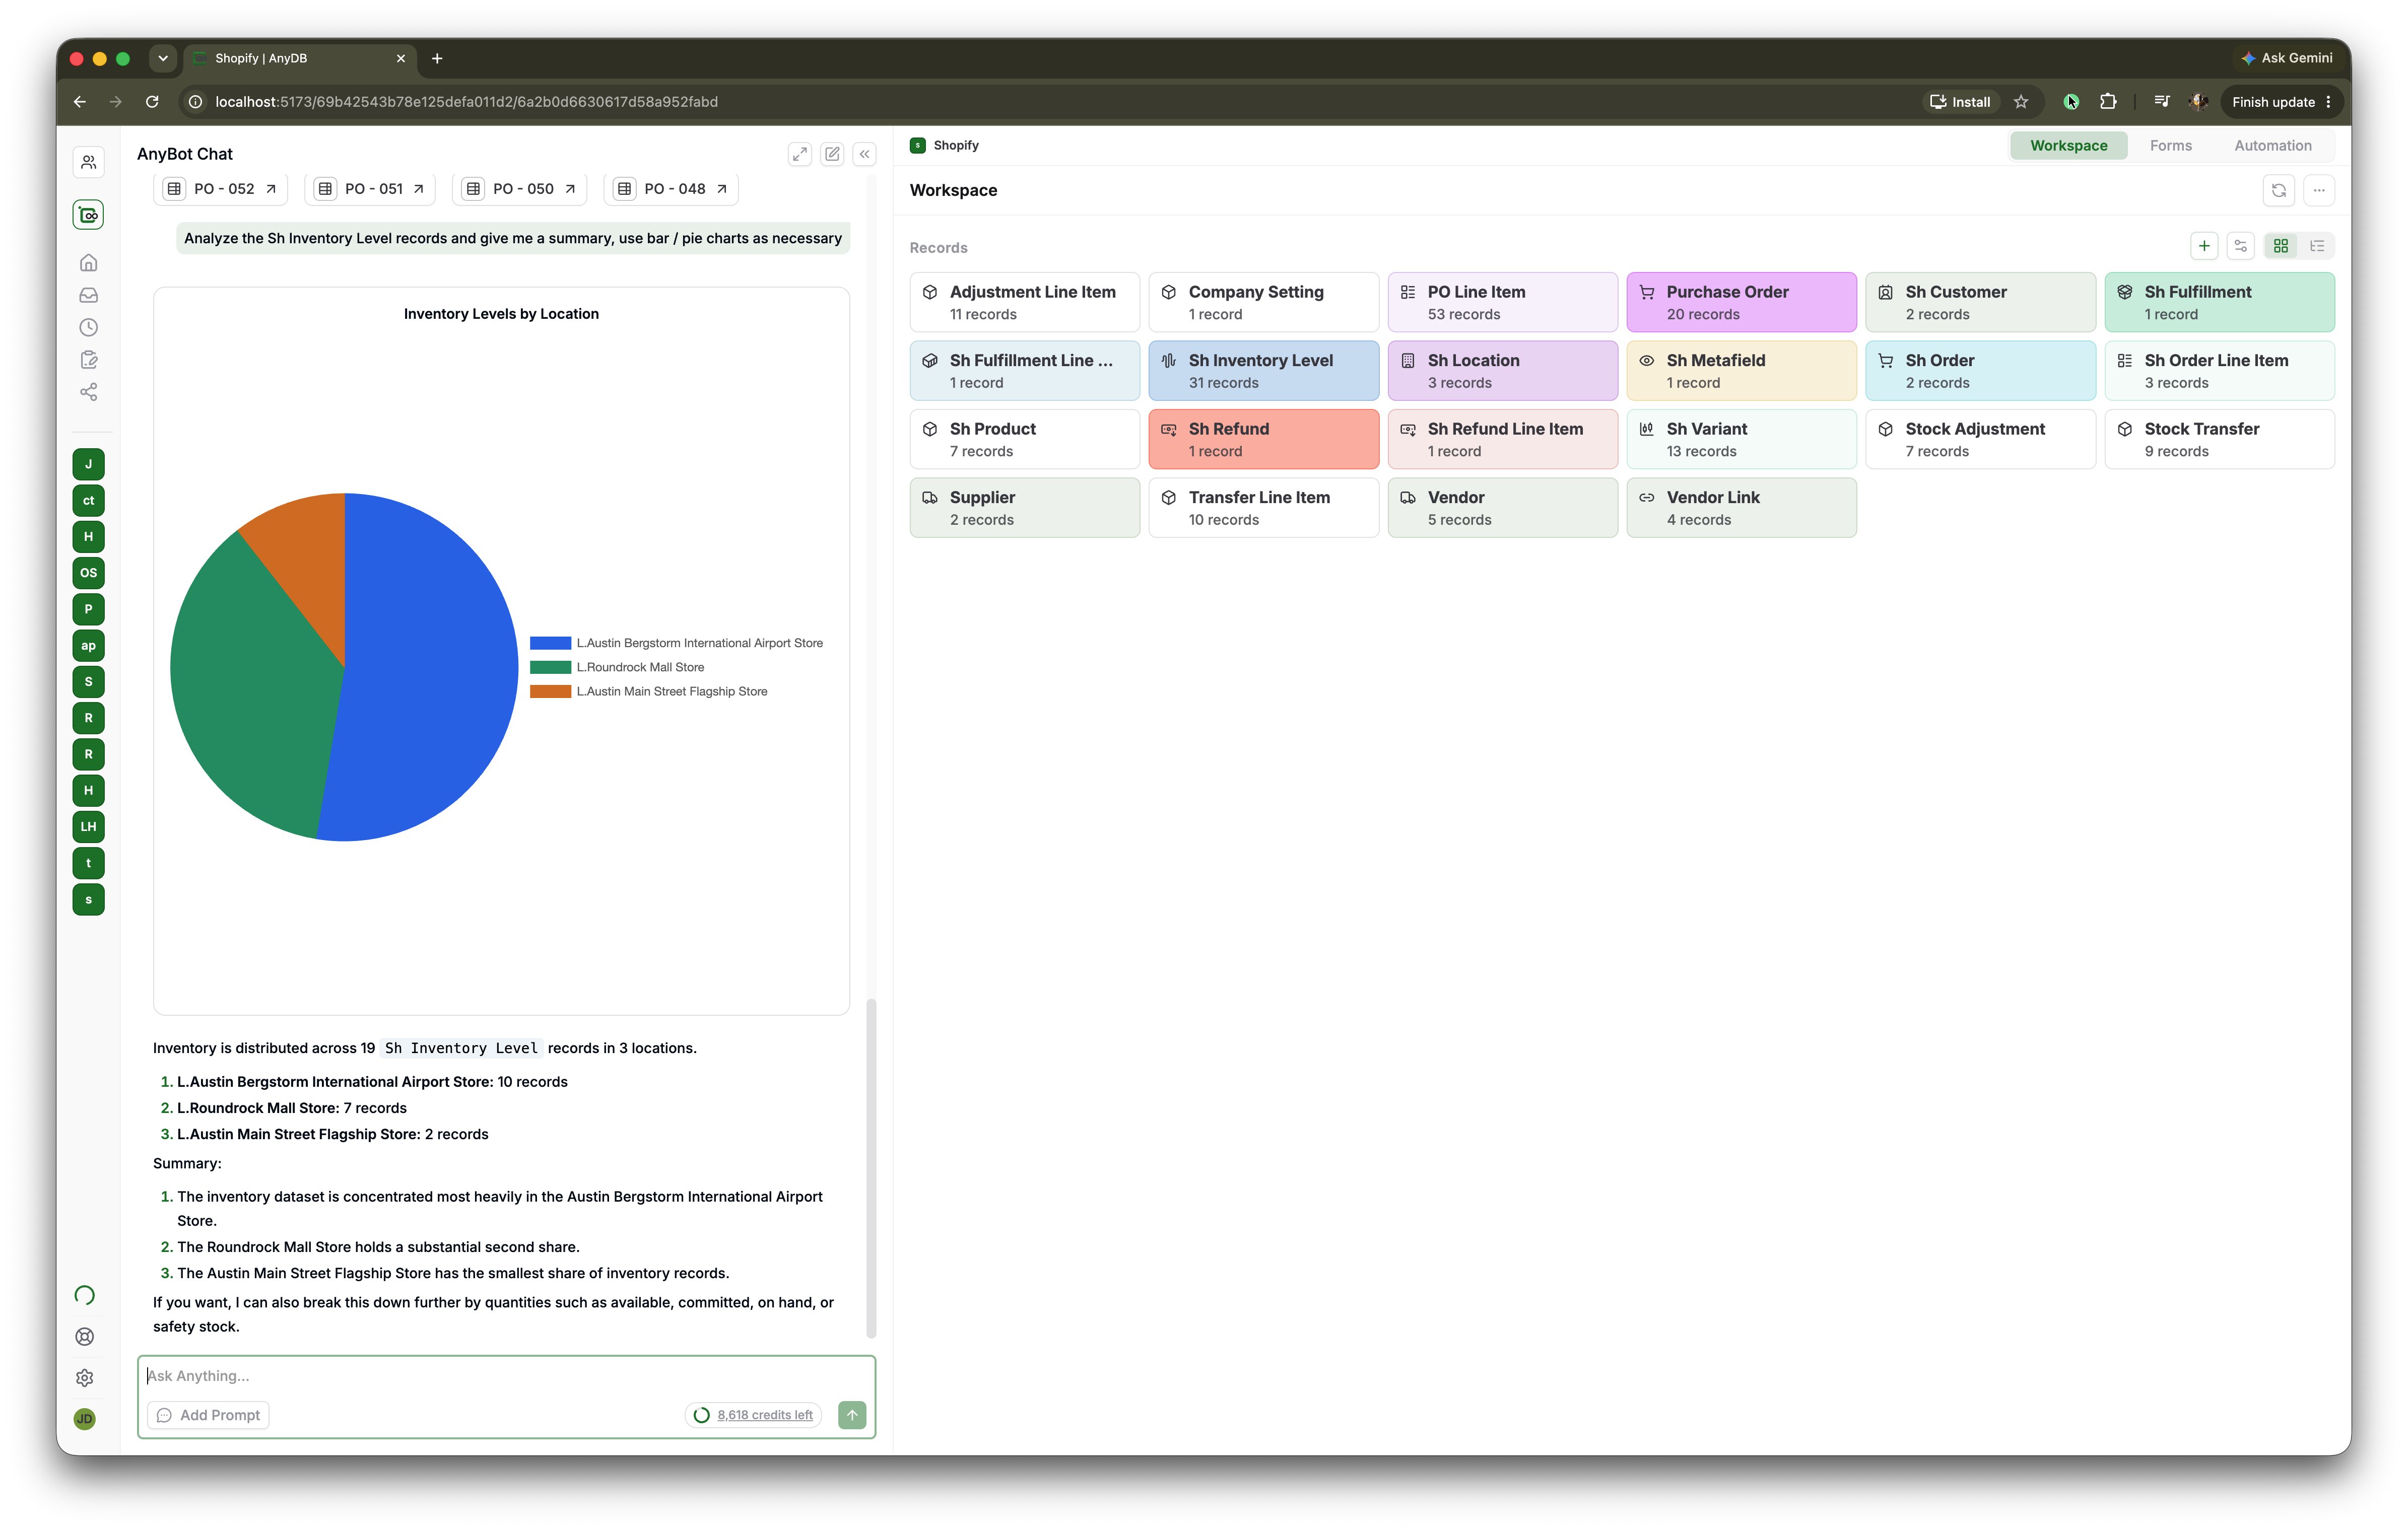This screenshot has height=1530, width=2408.
Task: Click the chat panel scrollbar
Action: click(x=870, y=1167)
